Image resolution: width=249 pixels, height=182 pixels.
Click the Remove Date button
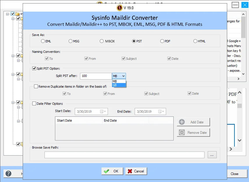pyautogui.click(x=193, y=132)
